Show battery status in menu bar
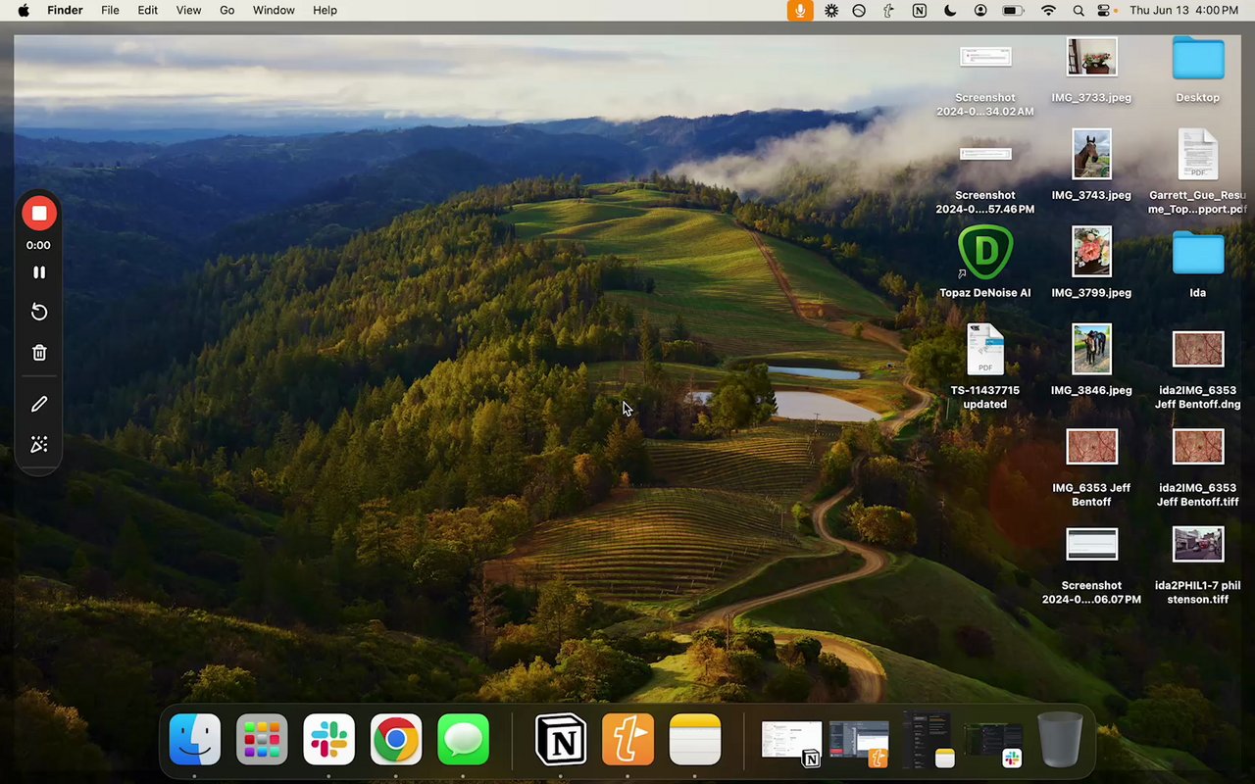Image resolution: width=1255 pixels, height=784 pixels. [1013, 10]
